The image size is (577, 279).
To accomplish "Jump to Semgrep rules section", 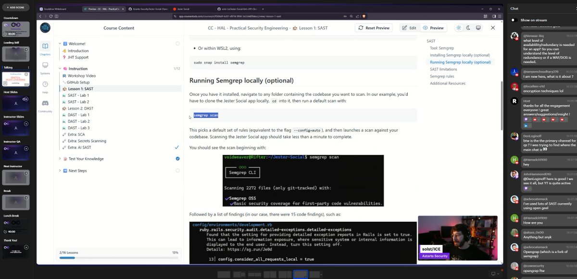I will coord(442,76).
